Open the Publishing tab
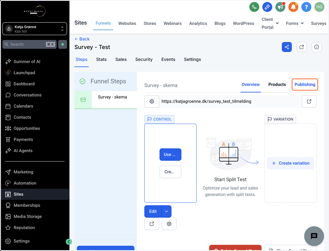The width and height of the screenshot is (329, 251). [x=305, y=84]
